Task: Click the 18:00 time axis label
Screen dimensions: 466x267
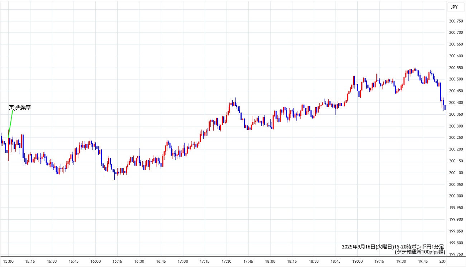Action: point(270,261)
